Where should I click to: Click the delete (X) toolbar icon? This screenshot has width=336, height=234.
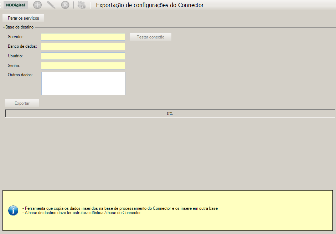pyautogui.click(x=65, y=5)
